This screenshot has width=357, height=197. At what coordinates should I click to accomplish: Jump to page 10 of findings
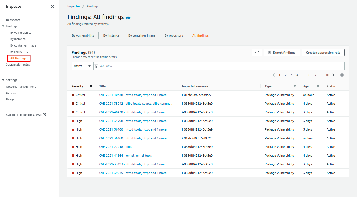[327, 75]
